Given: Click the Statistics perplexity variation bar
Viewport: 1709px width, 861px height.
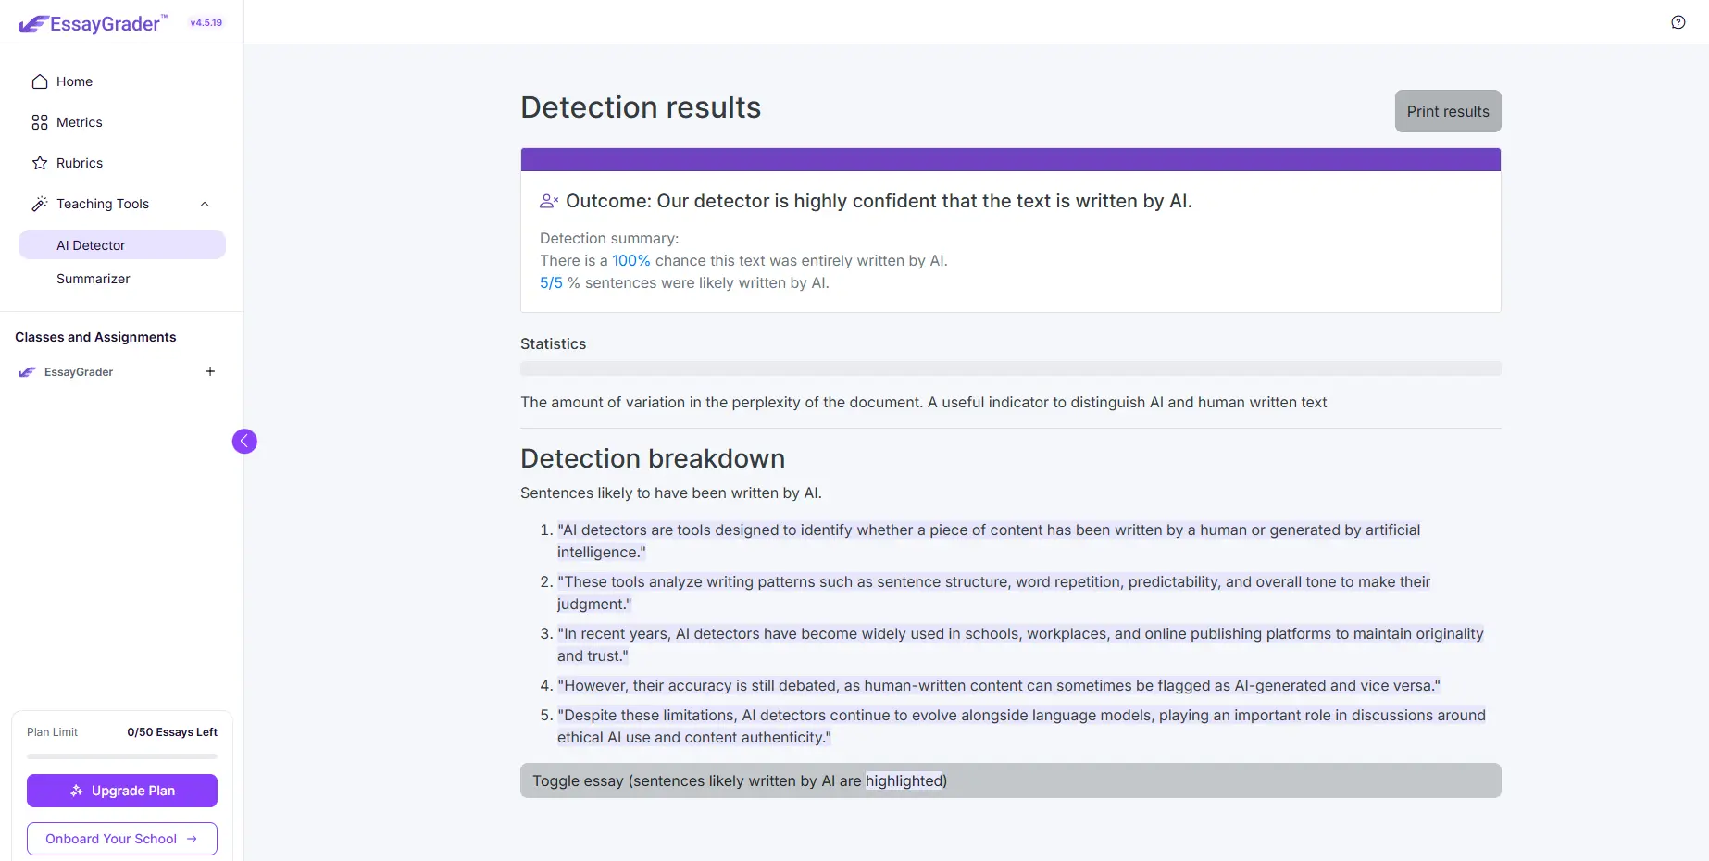Looking at the screenshot, I should (1011, 368).
